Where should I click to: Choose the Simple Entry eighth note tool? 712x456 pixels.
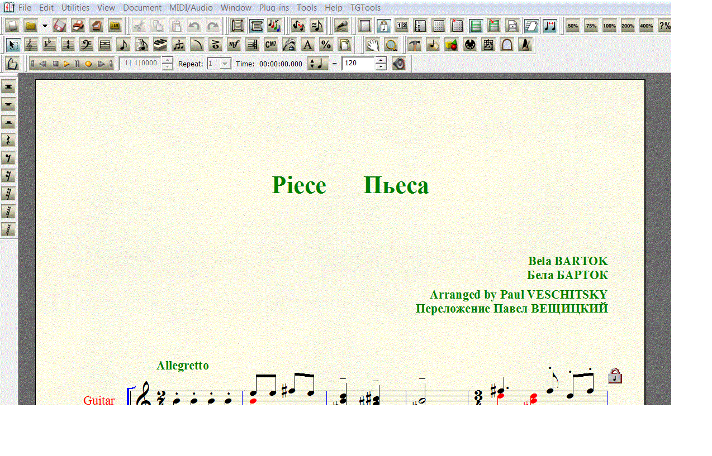[124, 45]
